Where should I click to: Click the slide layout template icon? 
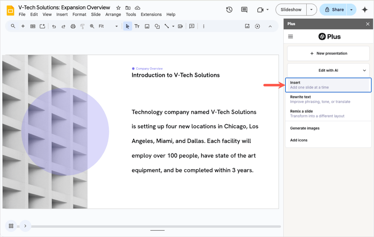coord(33,26)
